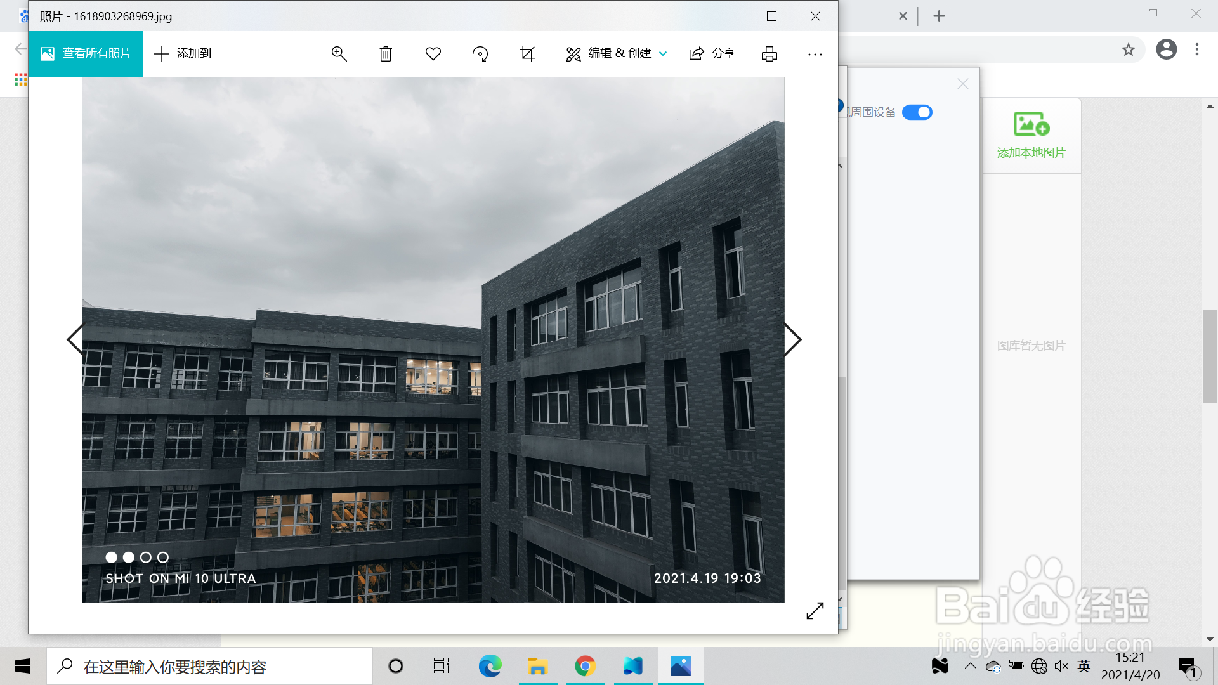Viewport: 1218px width, 685px height.
Task: Open Task View on the taskbar
Action: tap(442, 666)
